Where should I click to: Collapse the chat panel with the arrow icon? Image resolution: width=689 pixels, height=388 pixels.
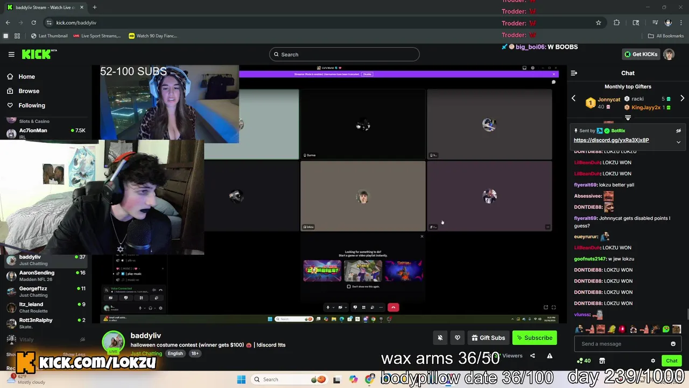pos(574,73)
